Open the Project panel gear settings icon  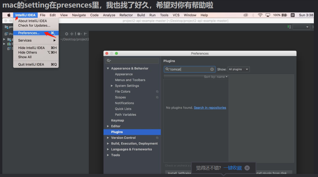pos(79,34)
